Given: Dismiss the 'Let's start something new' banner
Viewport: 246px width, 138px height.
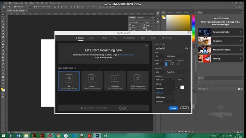Looking at the screenshot, I should [x=146, y=46].
